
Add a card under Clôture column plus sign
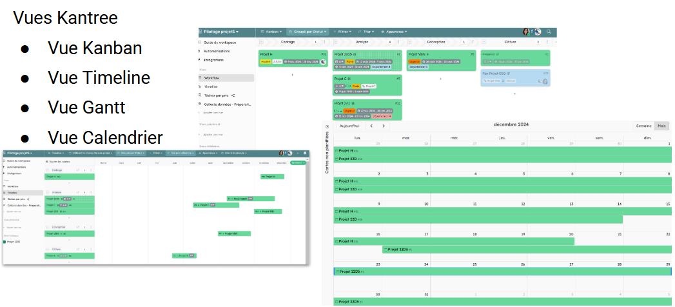click(515, 94)
